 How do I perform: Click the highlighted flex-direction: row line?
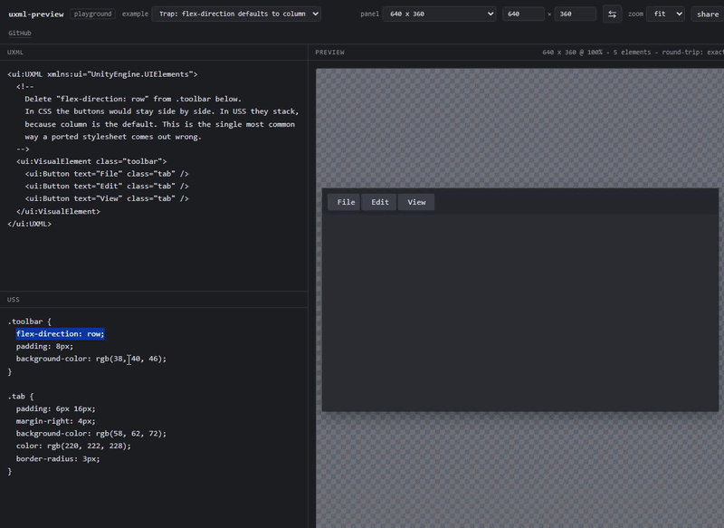(61, 333)
